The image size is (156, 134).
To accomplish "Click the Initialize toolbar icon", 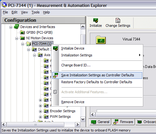I will coord(95,20).
